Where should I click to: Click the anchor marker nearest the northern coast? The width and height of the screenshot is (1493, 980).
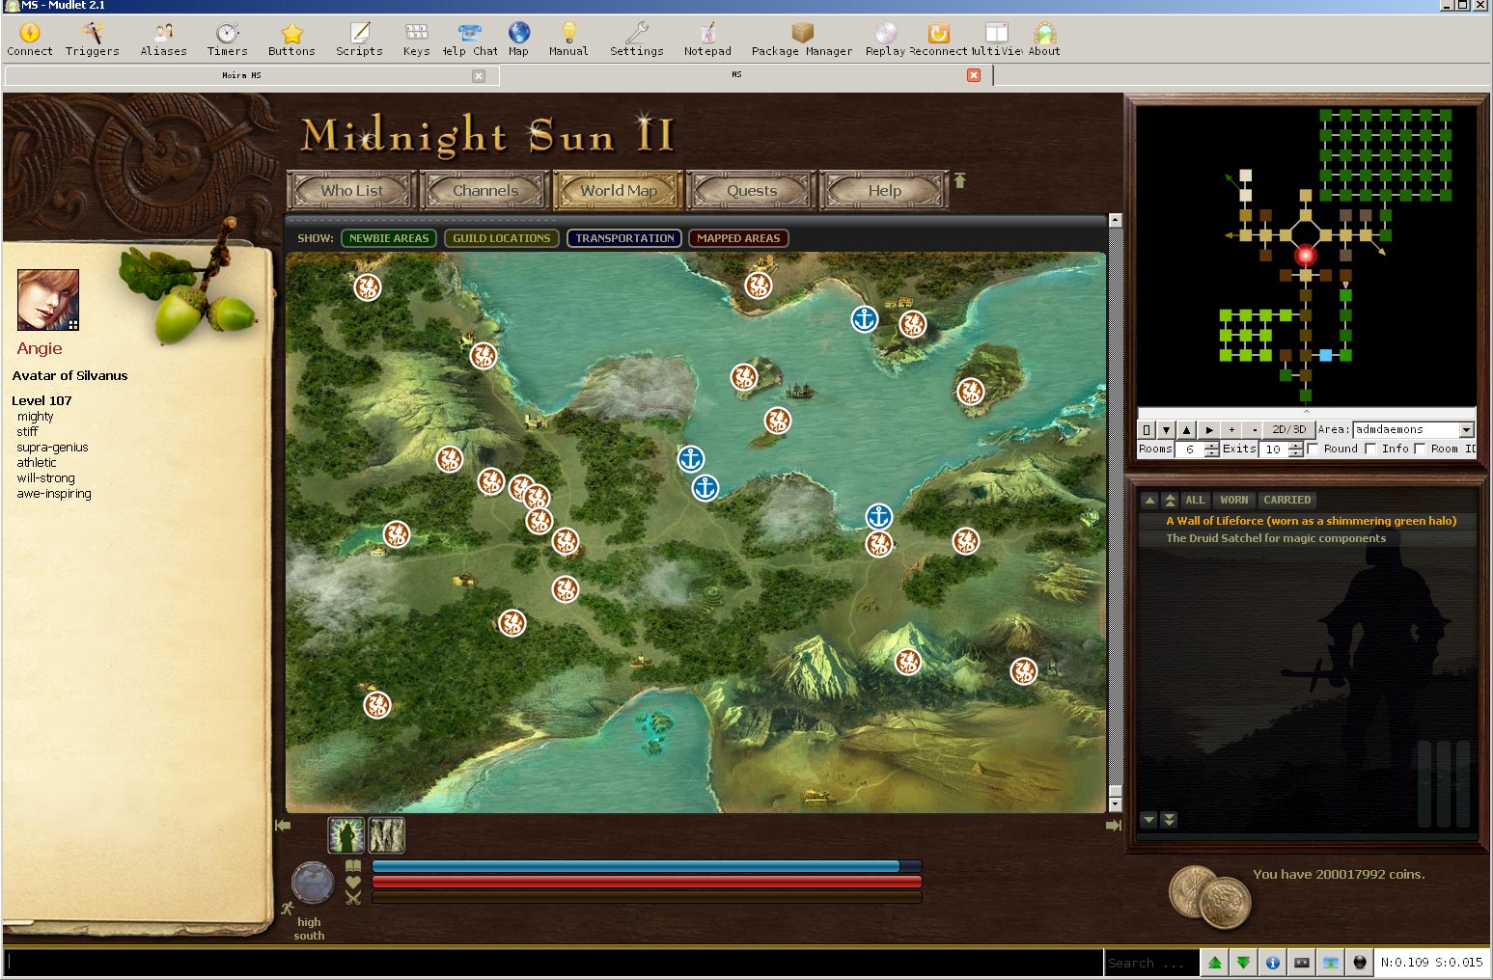(864, 318)
